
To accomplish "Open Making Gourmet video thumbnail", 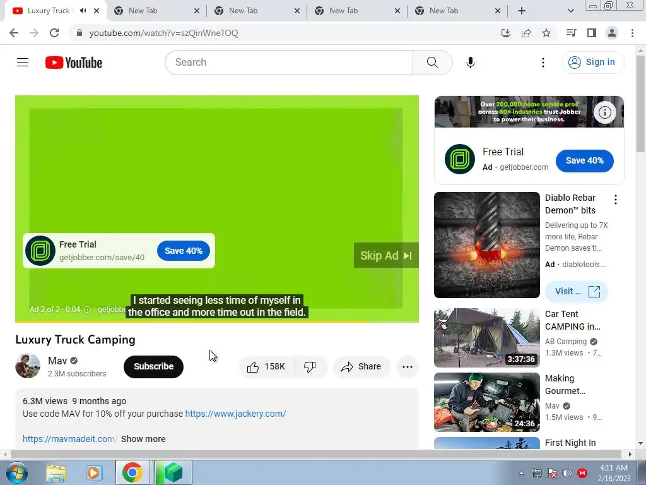I will point(487,402).
